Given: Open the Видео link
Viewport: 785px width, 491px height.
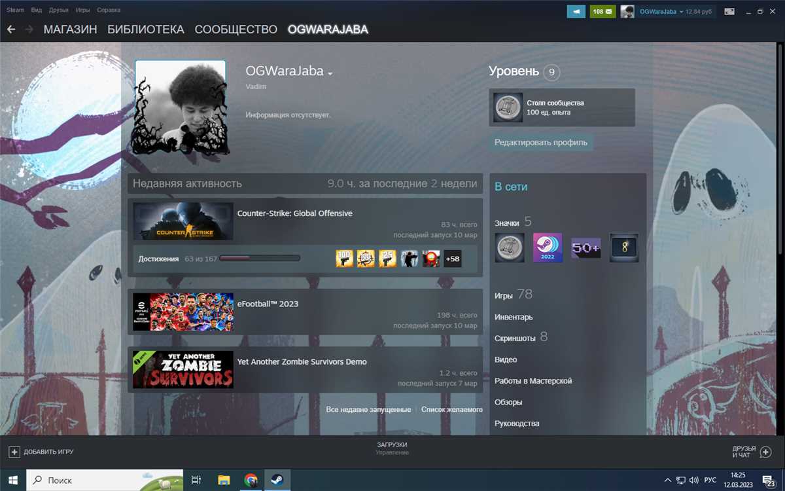Looking at the screenshot, I should coord(506,359).
